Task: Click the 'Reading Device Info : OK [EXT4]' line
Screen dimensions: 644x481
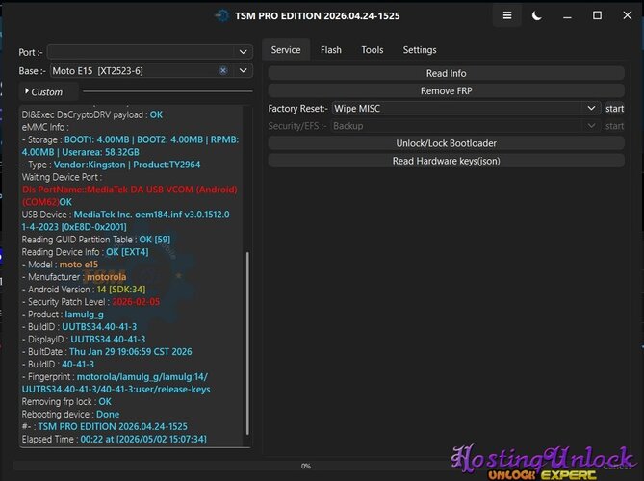Action: click(85, 252)
